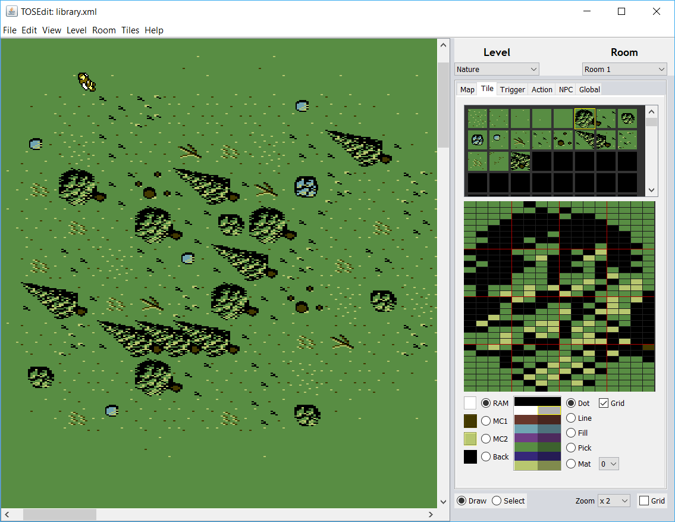Open the Help menu

pyautogui.click(x=153, y=30)
